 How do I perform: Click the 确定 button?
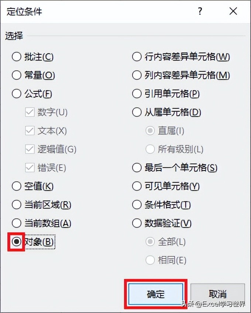tap(156, 294)
